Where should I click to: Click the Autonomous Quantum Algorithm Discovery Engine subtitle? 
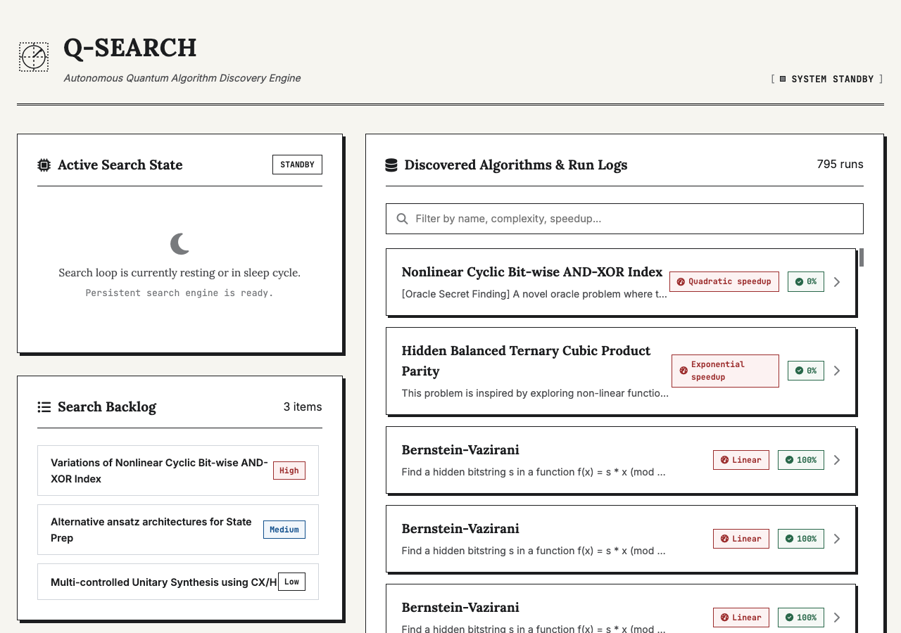click(x=182, y=78)
